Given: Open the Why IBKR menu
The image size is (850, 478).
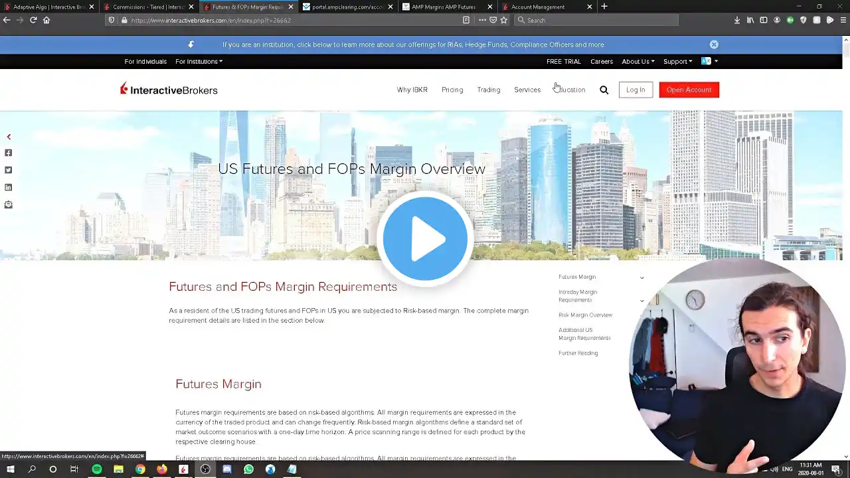Looking at the screenshot, I should click(412, 90).
